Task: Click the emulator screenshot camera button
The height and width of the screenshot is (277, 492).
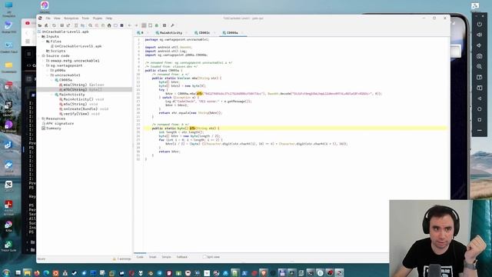Action: [480, 56]
